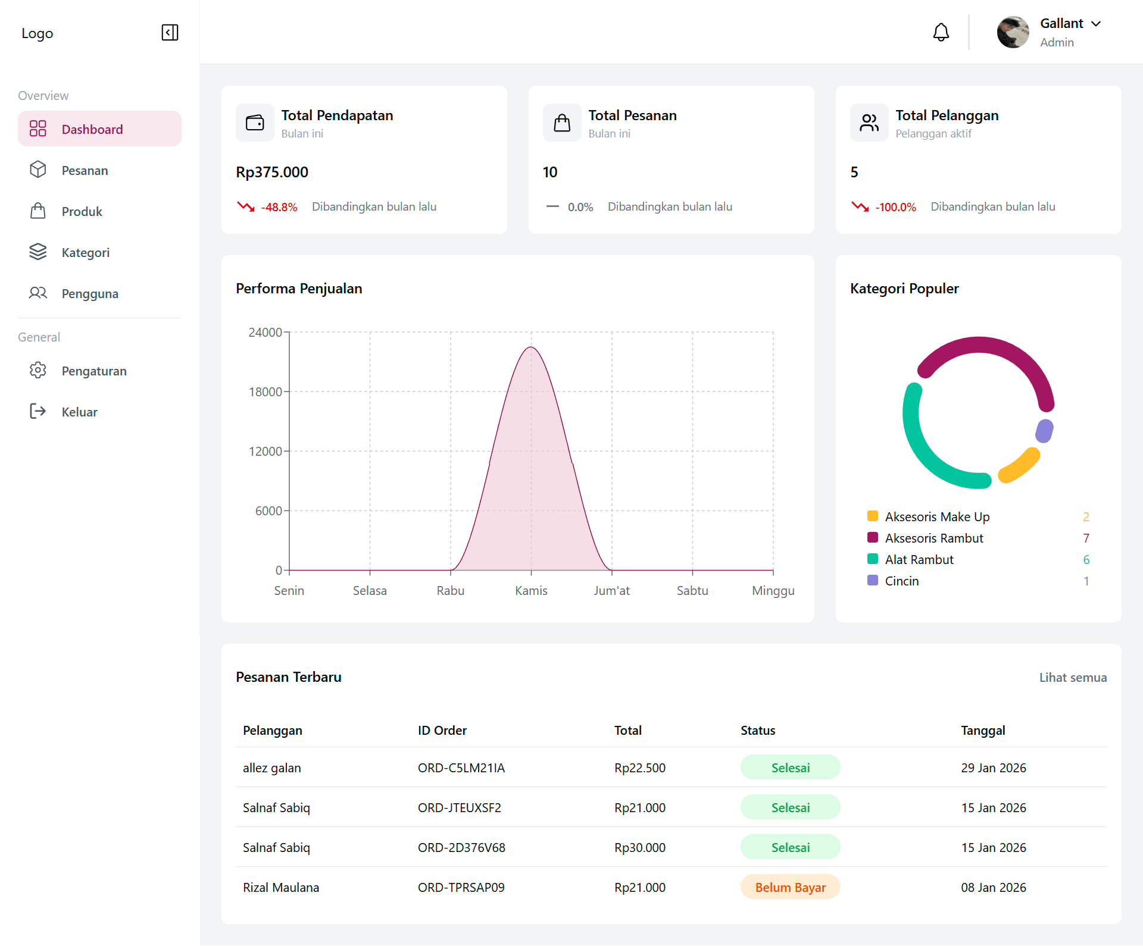Click the Tanggal column header
Image resolution: width=1143 pixels, height=946 pixels.
982,730
